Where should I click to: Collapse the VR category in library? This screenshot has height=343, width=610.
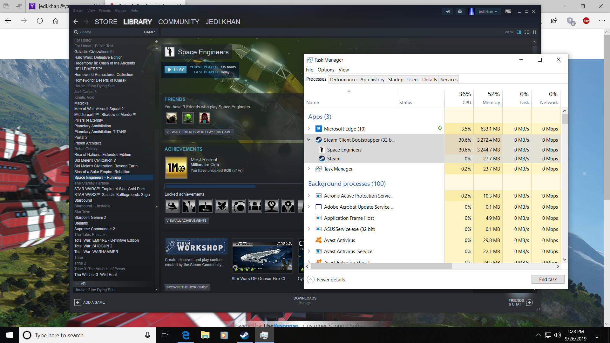coord(77,284)
